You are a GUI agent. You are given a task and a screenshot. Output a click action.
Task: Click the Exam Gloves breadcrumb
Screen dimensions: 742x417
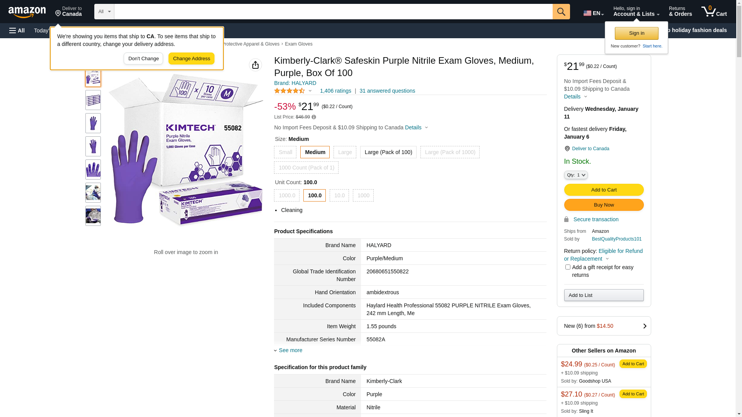(x=299, y=44)
